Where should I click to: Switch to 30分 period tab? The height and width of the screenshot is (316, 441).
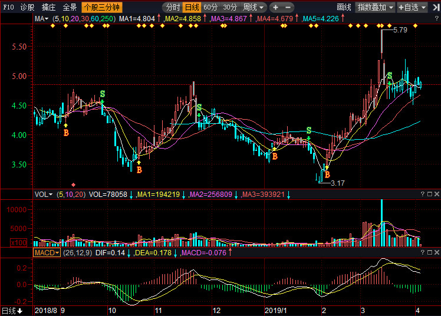pyautogui.click(x=230, y=7)
